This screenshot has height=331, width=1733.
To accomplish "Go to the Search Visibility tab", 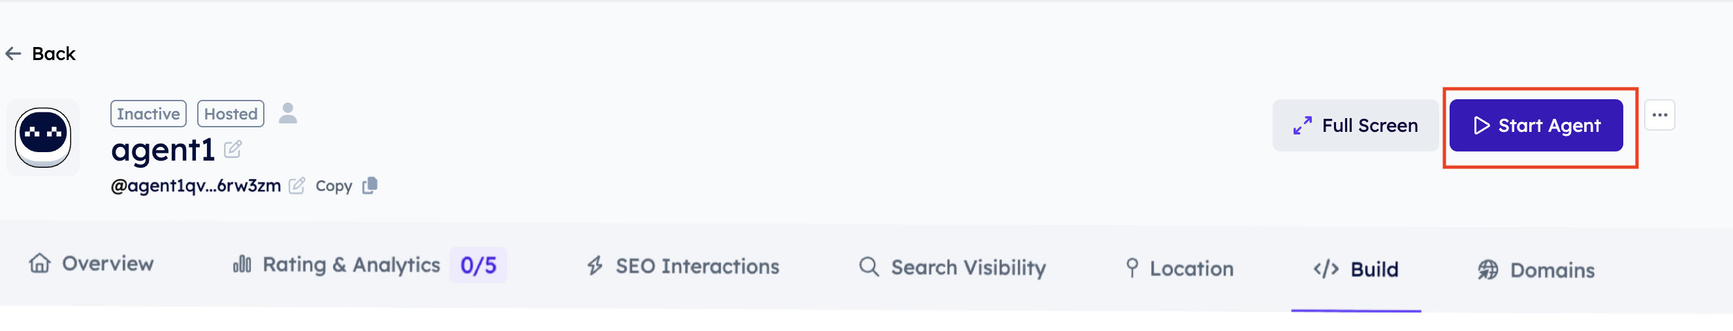I will pyautogui.click(x=952, y=268).
